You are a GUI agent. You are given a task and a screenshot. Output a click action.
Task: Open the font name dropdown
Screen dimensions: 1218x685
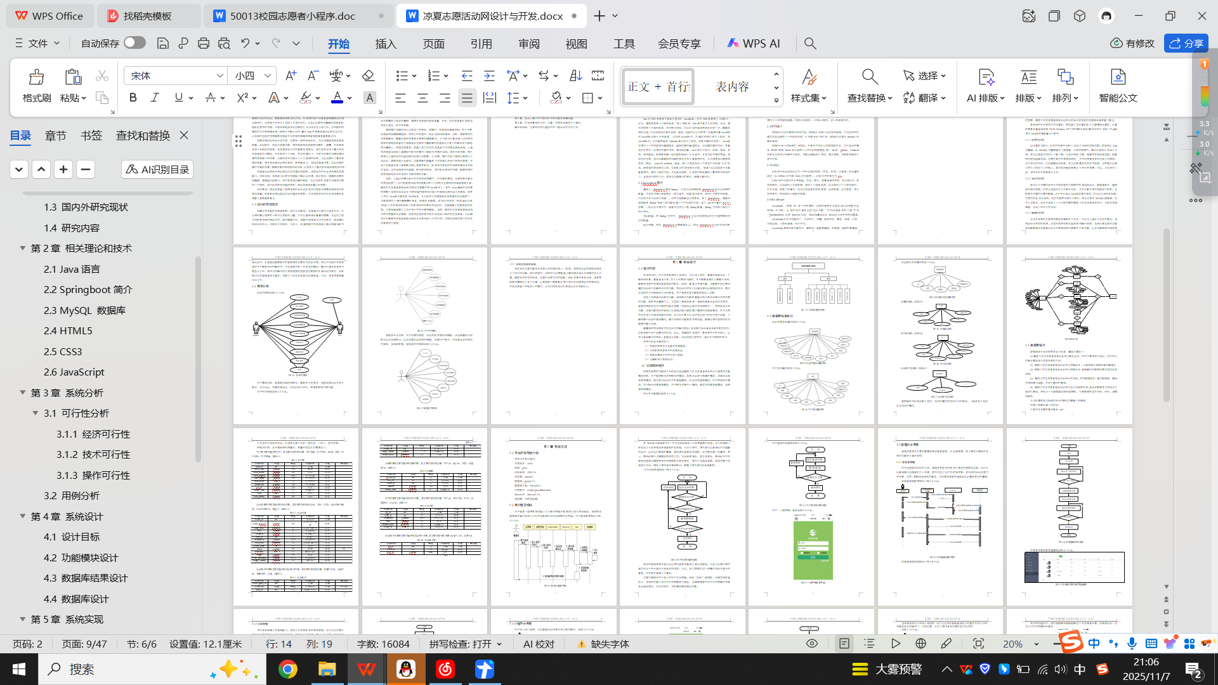coord(219,75)
